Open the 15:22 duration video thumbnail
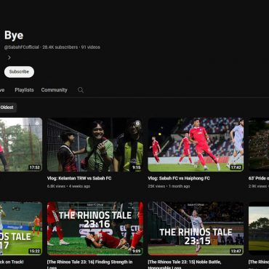The image size is (269, 269). [21, 228]
